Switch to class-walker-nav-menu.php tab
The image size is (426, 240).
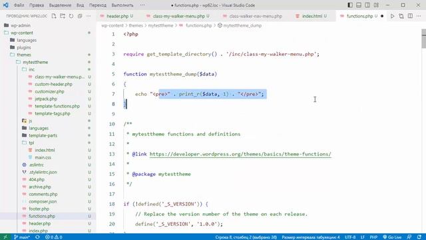pos(256,16)
